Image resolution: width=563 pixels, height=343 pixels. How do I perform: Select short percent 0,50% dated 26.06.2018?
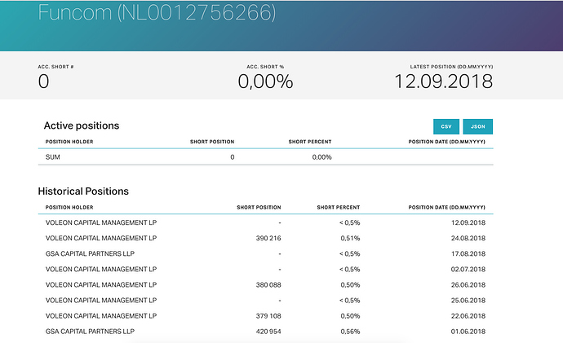click(350, 285)
